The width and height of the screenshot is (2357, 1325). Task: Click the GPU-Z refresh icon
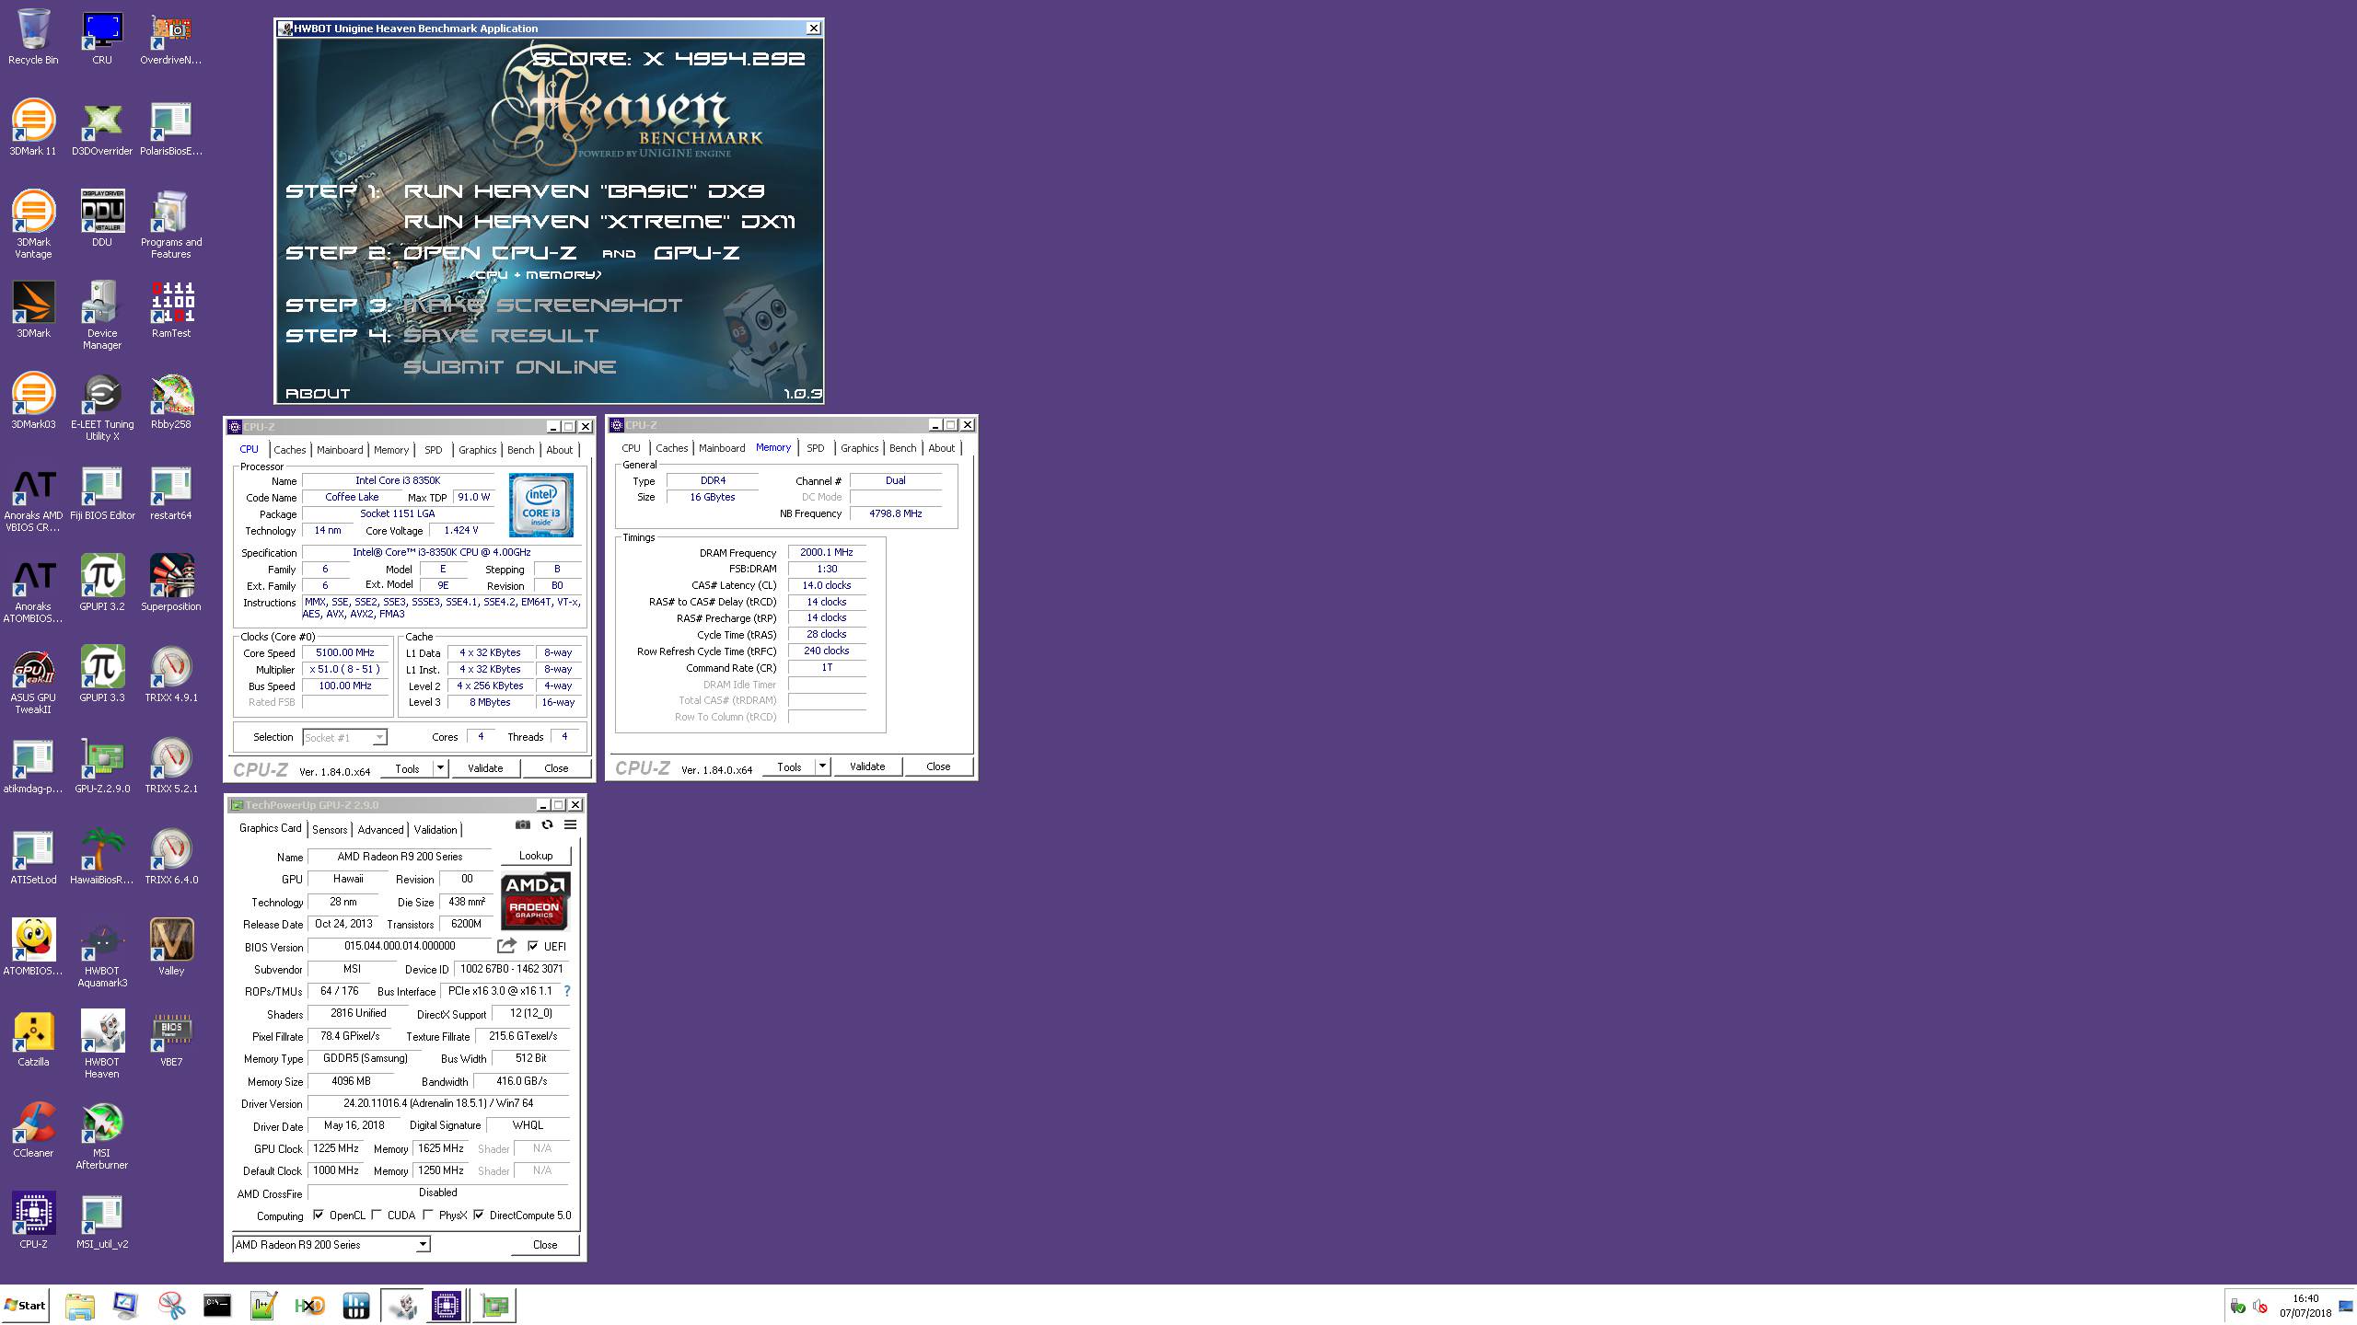coord(547,824)
